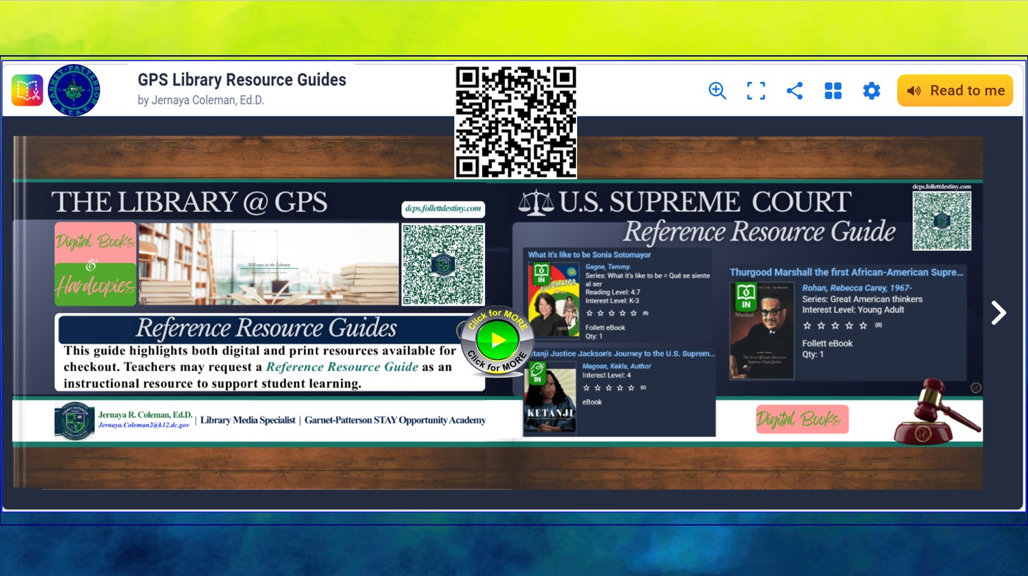
Task: Open Thurgood Marshall first African-American title link
Action: 847,272
